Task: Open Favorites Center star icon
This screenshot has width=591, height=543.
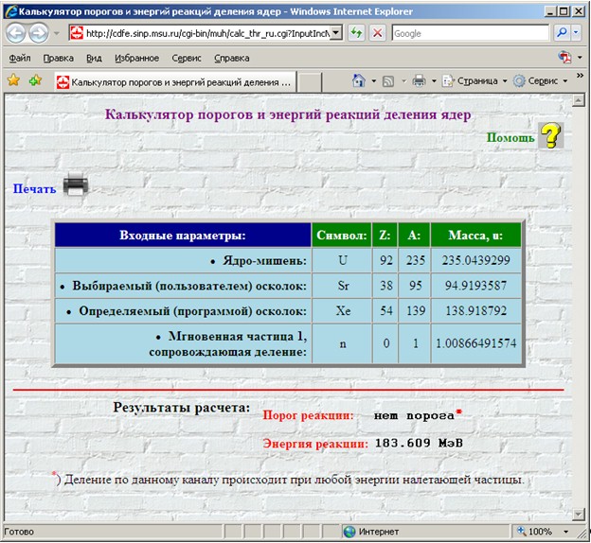Action: [13, 80]
